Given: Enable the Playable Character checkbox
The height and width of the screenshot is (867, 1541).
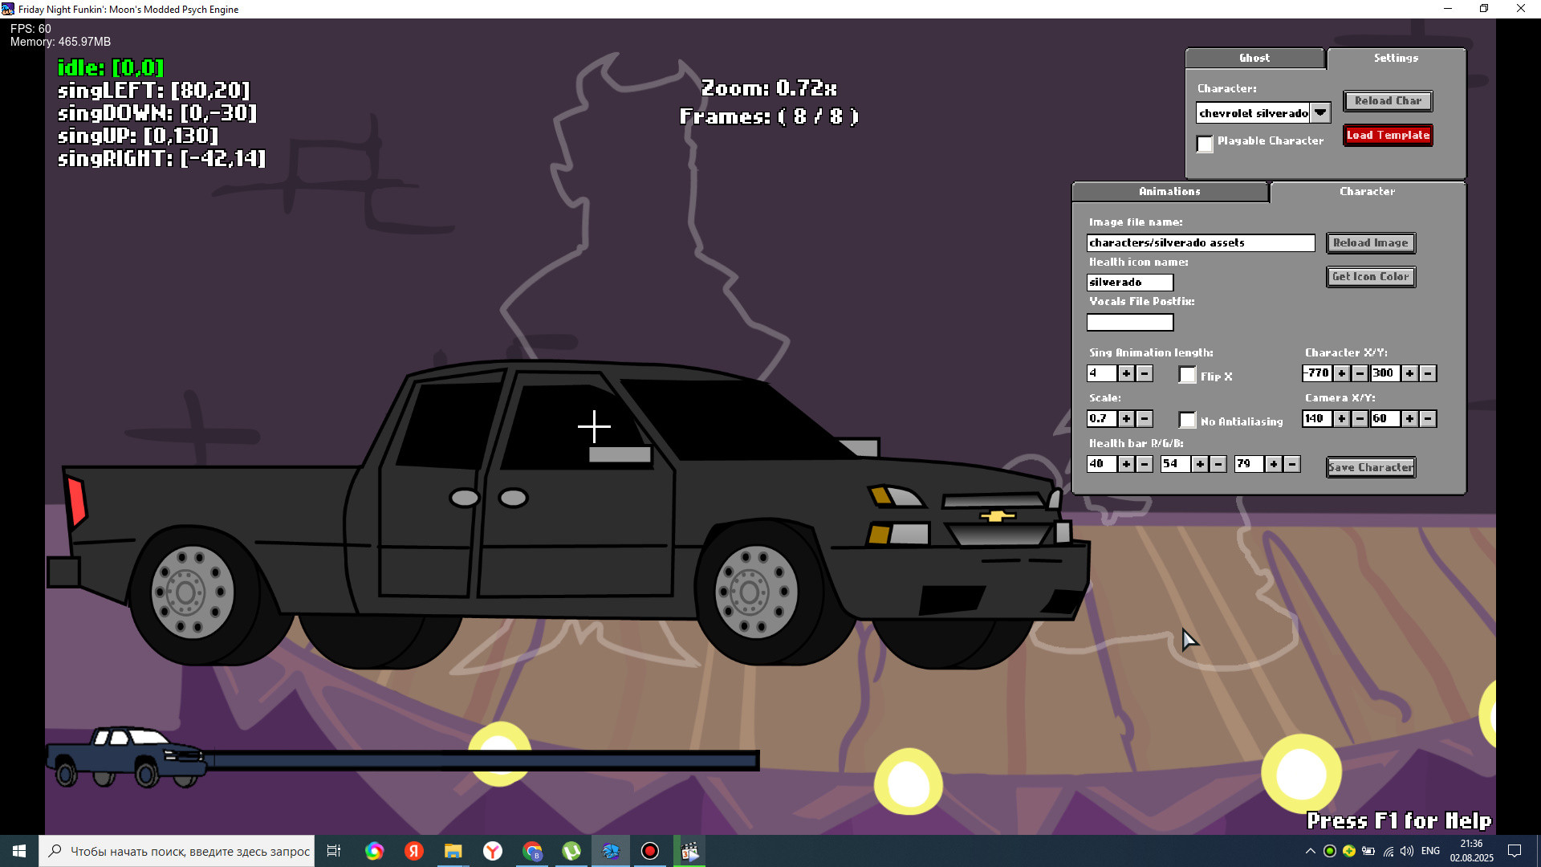Looking at the screenshot, I should [x=1205, y=144].
